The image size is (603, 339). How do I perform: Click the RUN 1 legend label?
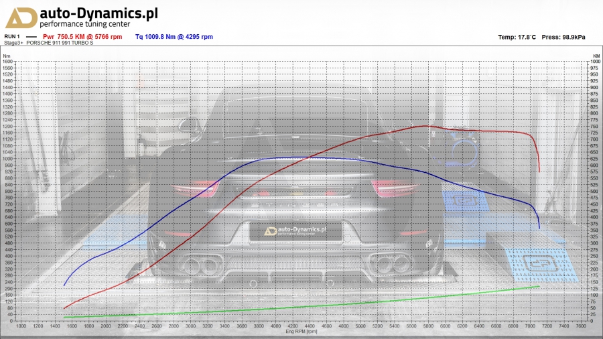click(x=14, y=37)
